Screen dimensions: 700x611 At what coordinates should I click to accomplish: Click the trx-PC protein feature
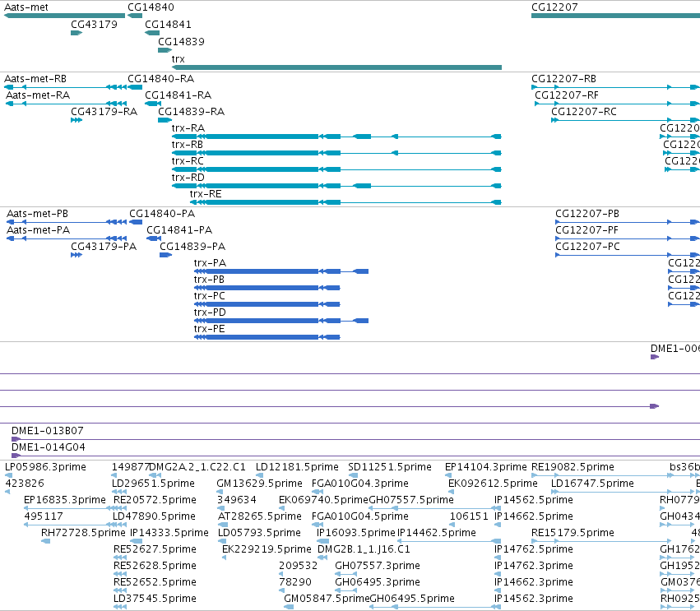pos(267,305)
